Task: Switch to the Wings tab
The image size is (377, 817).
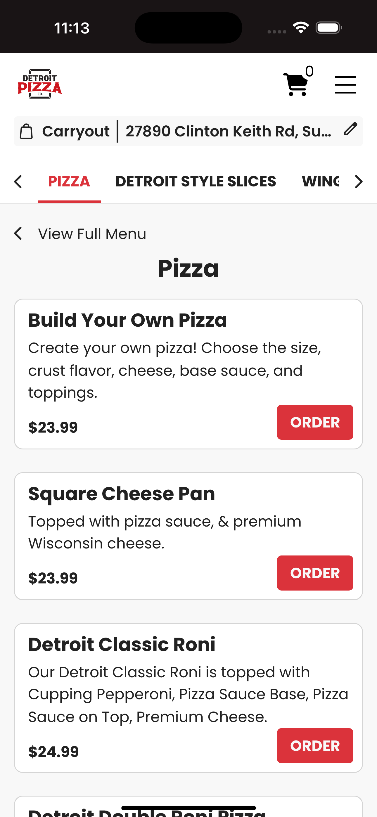Action: [321, 181]
